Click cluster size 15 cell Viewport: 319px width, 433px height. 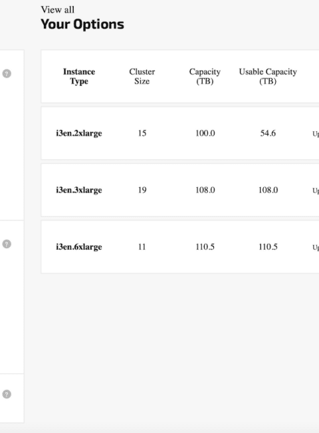tap(142, 133)
